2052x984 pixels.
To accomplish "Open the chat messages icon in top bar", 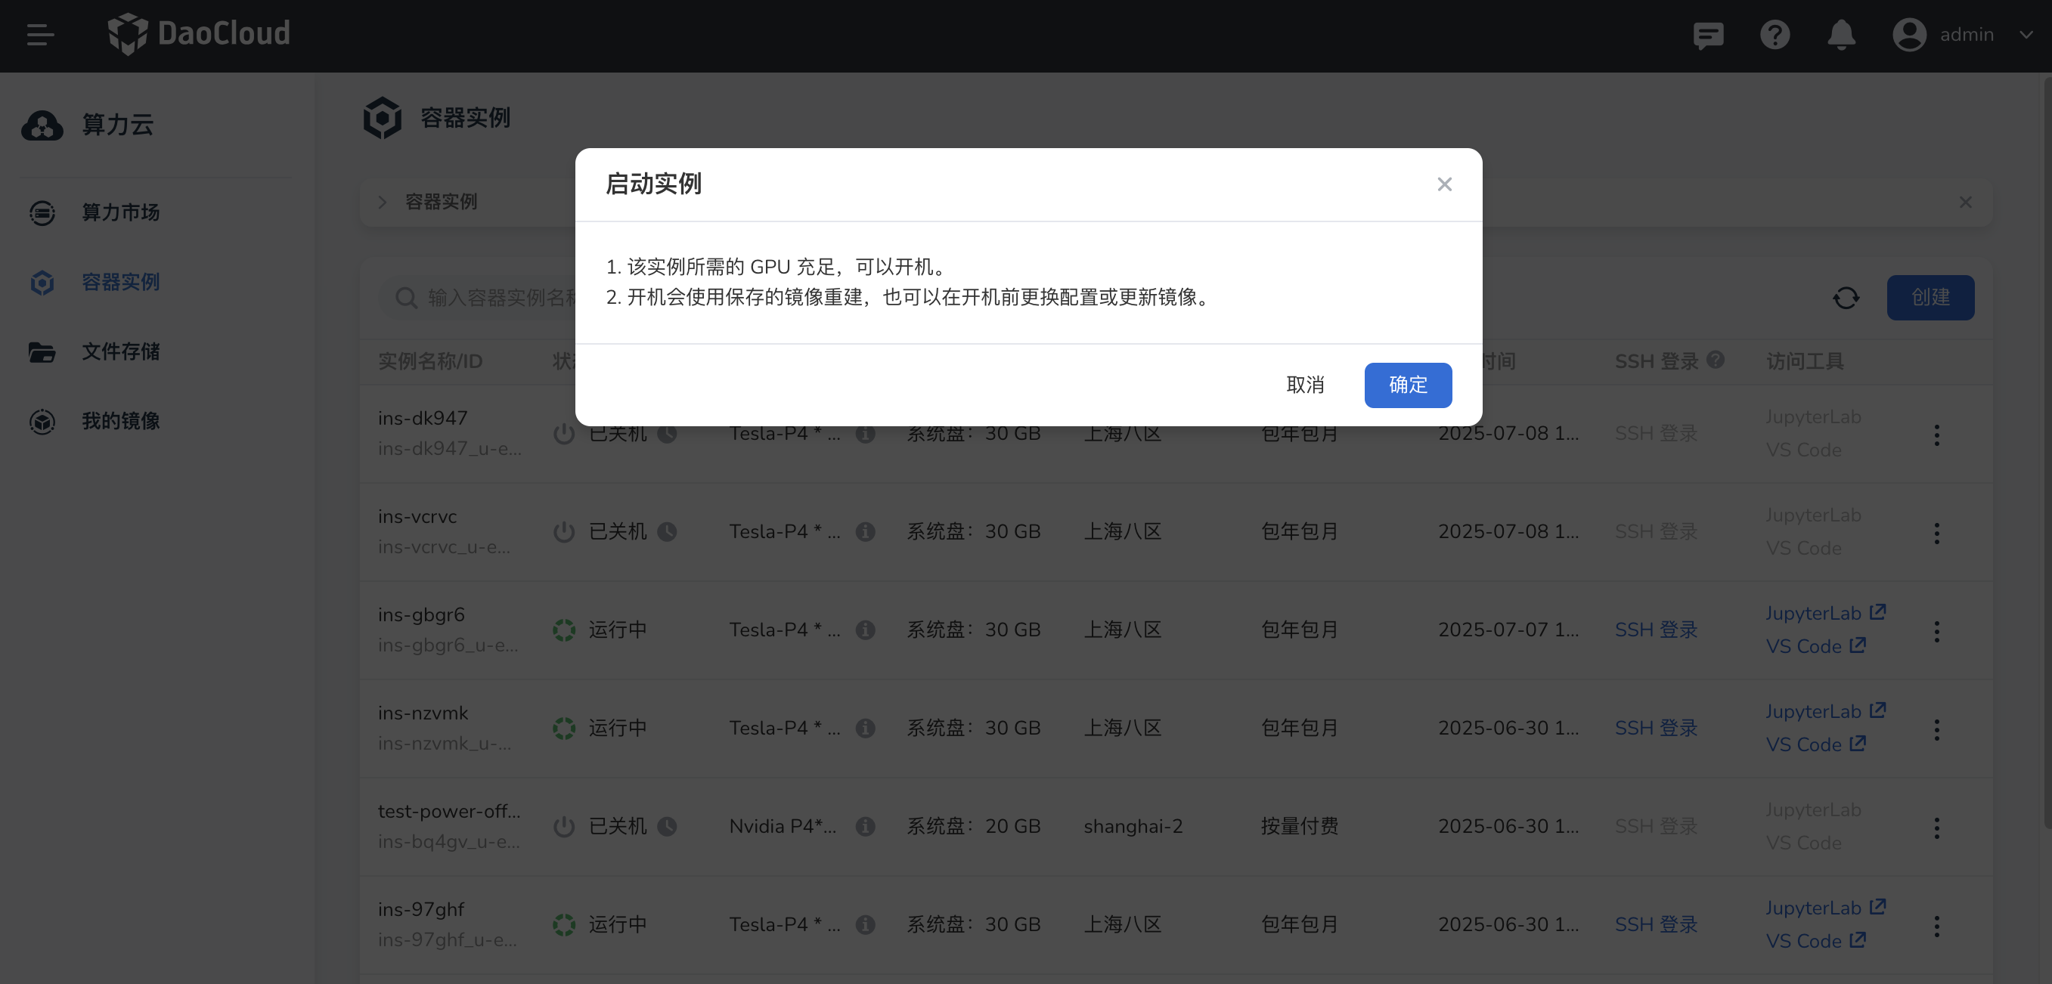I will click(x=1707, y=35).
